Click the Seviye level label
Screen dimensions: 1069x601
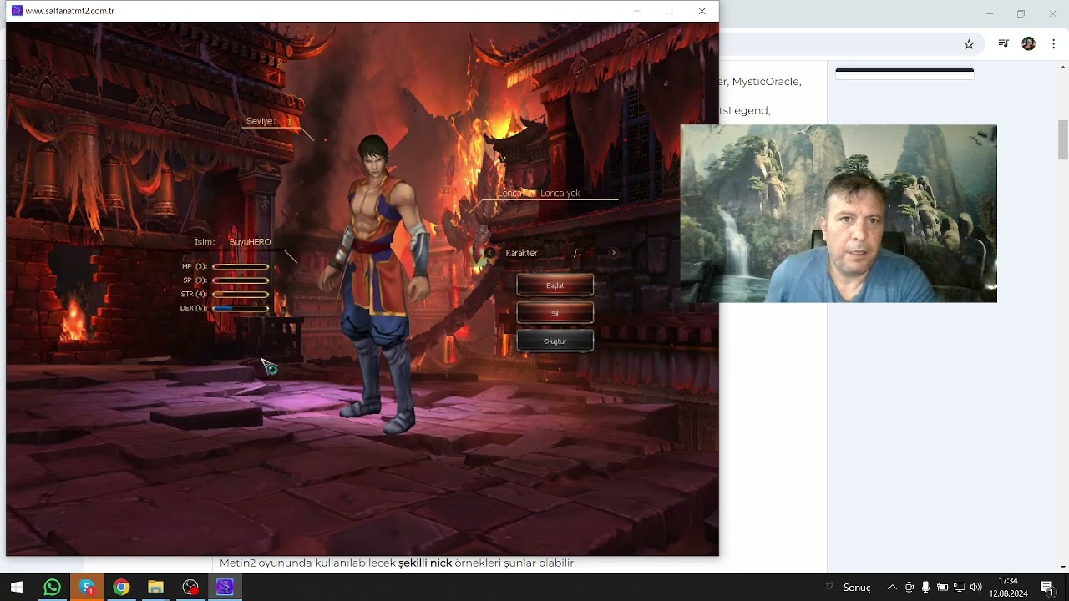point(260,121)
